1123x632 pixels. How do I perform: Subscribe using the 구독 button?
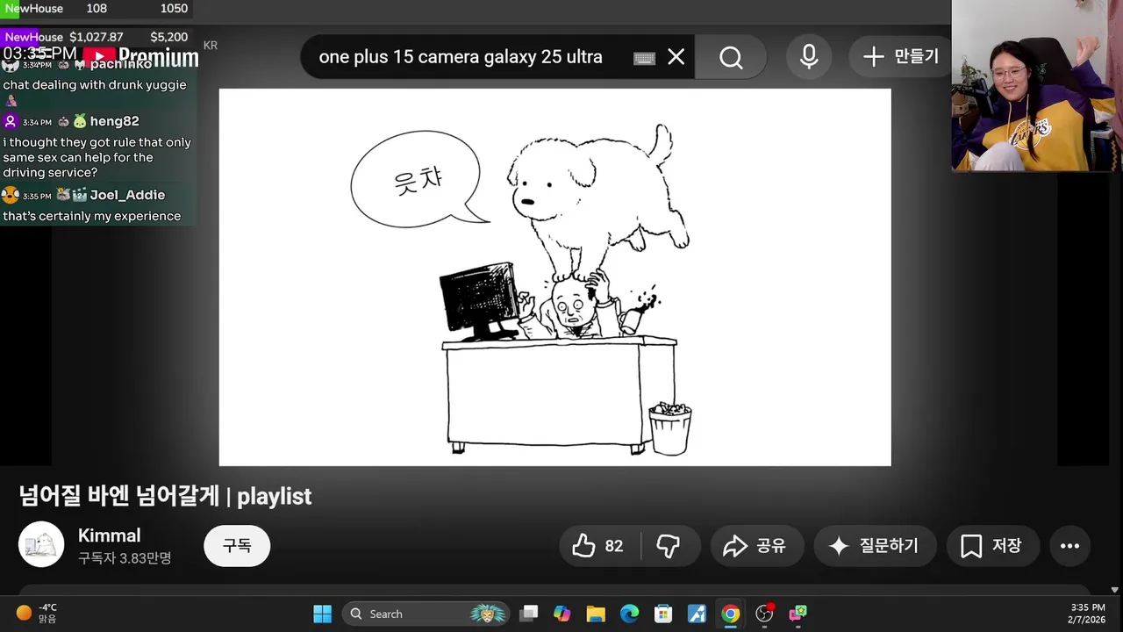point(237,546)
